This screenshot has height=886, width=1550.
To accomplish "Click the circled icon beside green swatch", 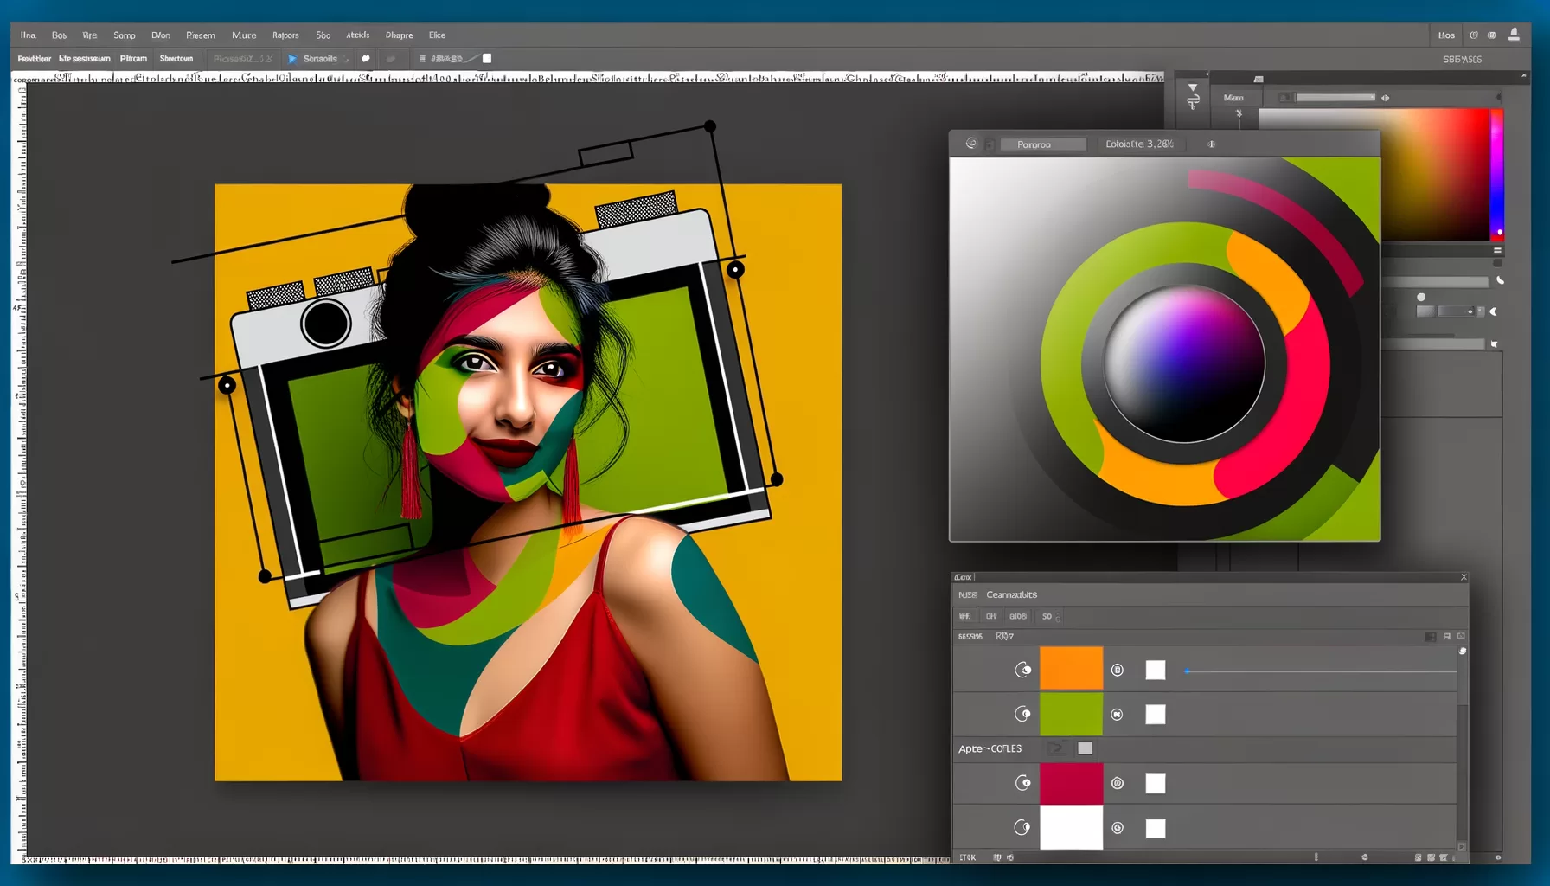I will pyautogui.click(x=1118, y=714).
